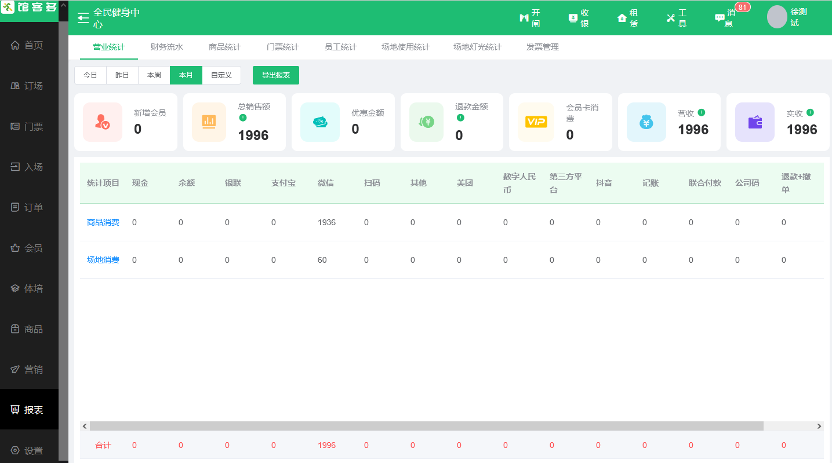Image resolution: width=832 pixels, height=463 pixels.
Task: Click the 退款金额 refund yen icon
Action: pos(426,122)
